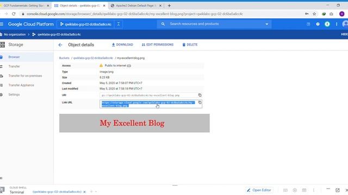Click the Cloud Shell settings gear icon
The image size is (348, 195).
tap(295, 190)
